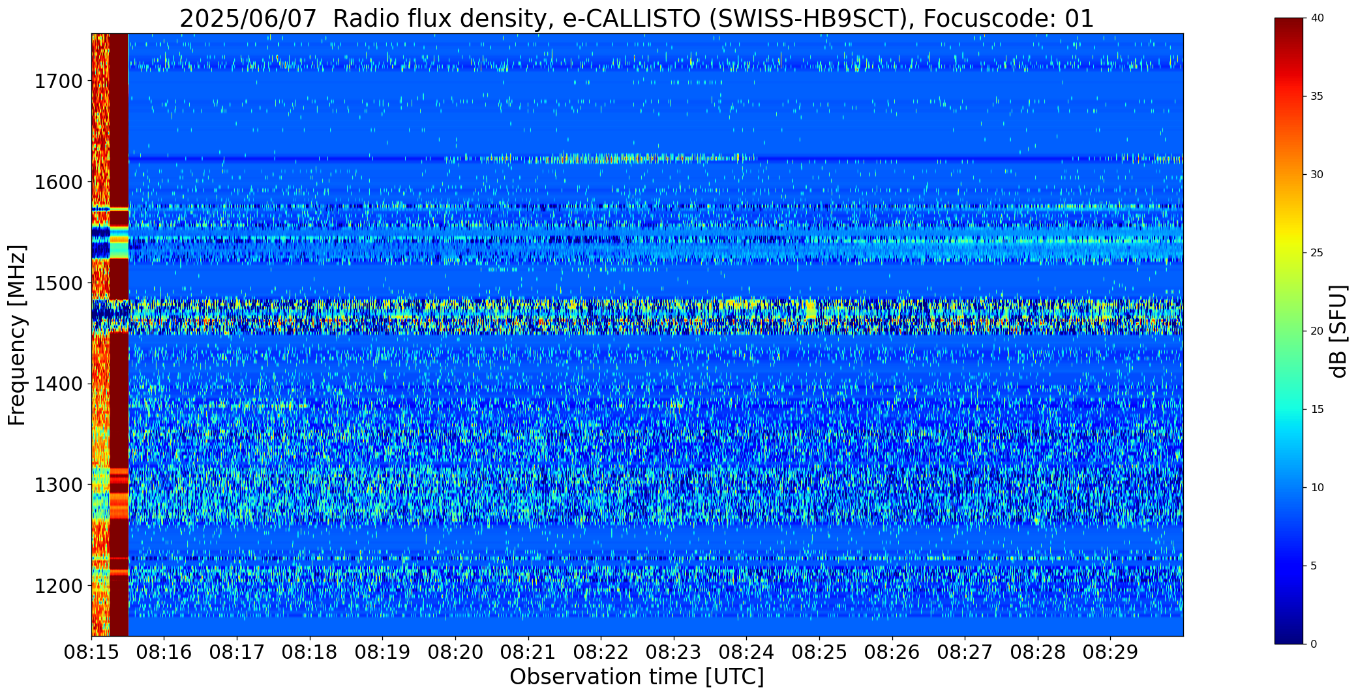Click the colorbar tick value 5
This screenshot has width=1358, height=696.
pyautogui.click(x=1314, y=566)
